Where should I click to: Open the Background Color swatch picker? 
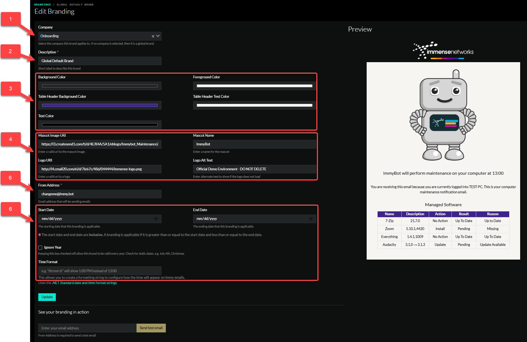click(x=100, y=86)
